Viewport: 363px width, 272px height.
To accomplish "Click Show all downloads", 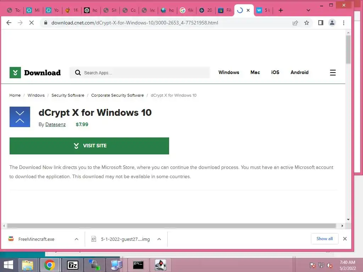I will tap(325, 239).
